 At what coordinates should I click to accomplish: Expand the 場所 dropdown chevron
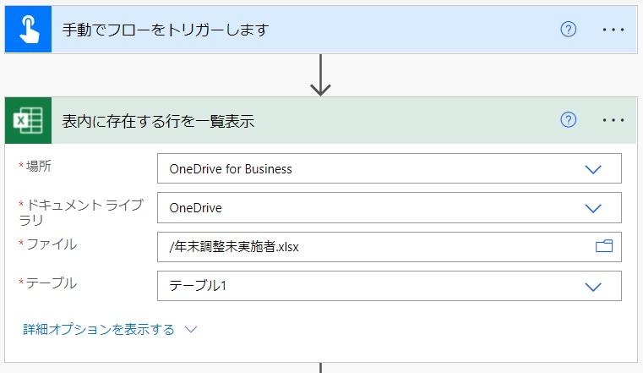pyautogui.click(x=593, y=169)
